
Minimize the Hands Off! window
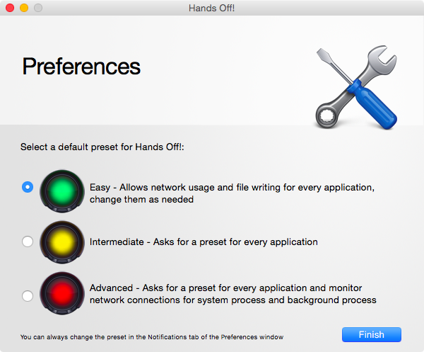pyautogui.click(x=24, y=8)
